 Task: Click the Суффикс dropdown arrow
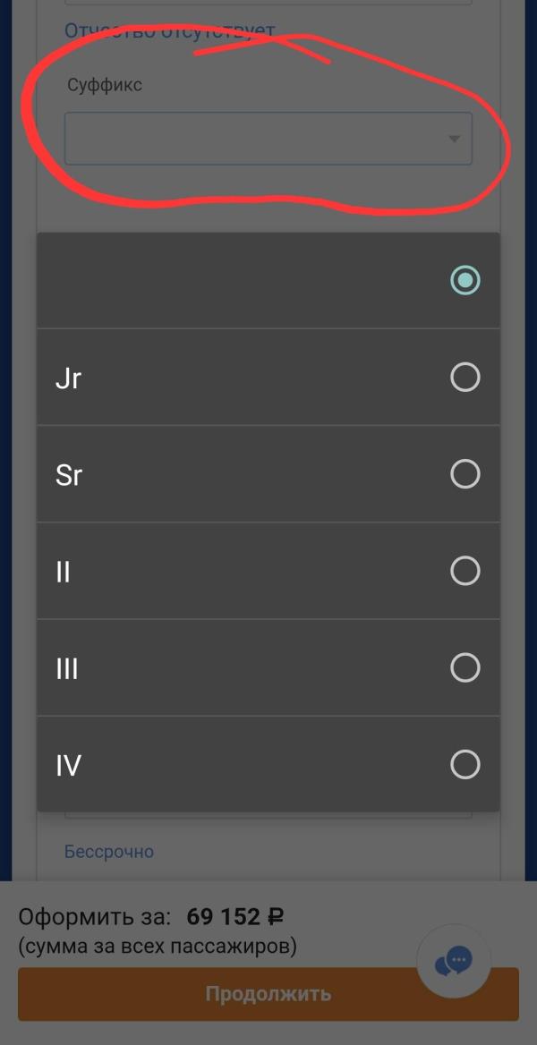click(x=454, y=139)
